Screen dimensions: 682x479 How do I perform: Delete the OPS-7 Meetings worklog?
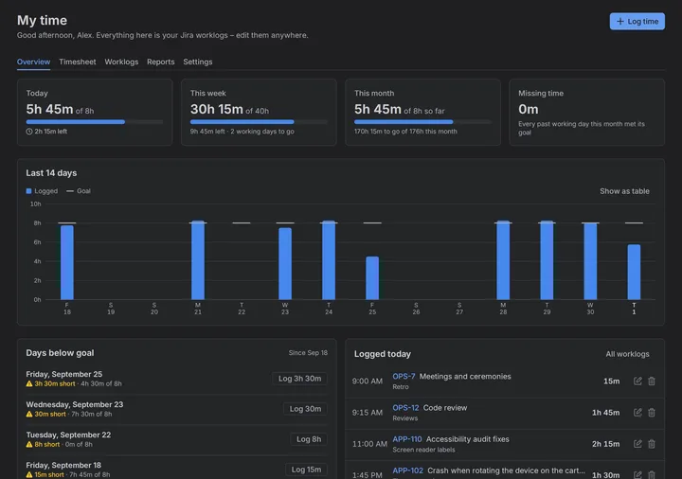[652, 381]
